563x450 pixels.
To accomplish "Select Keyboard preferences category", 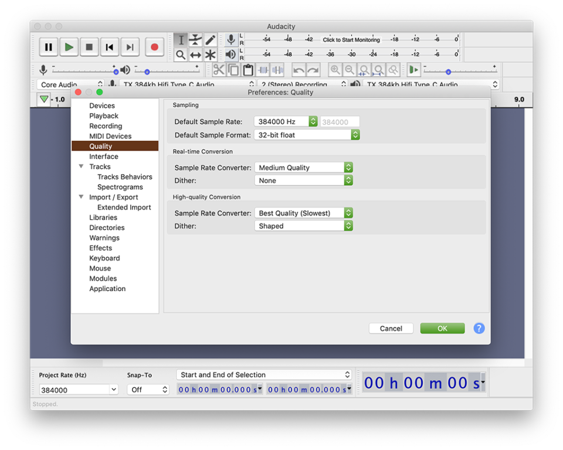I will pyautogui.click(x=104, y=258).
